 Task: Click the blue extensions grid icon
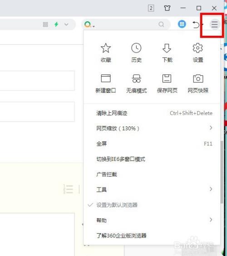182,24
